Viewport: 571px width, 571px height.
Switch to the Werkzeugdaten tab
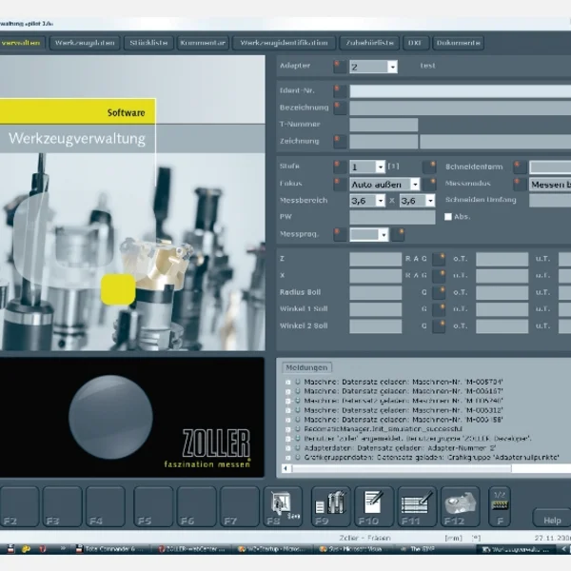[86, 43]
